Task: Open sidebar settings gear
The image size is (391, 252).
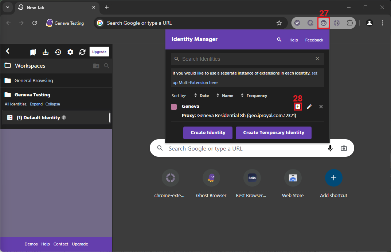Action: point(70,52)
